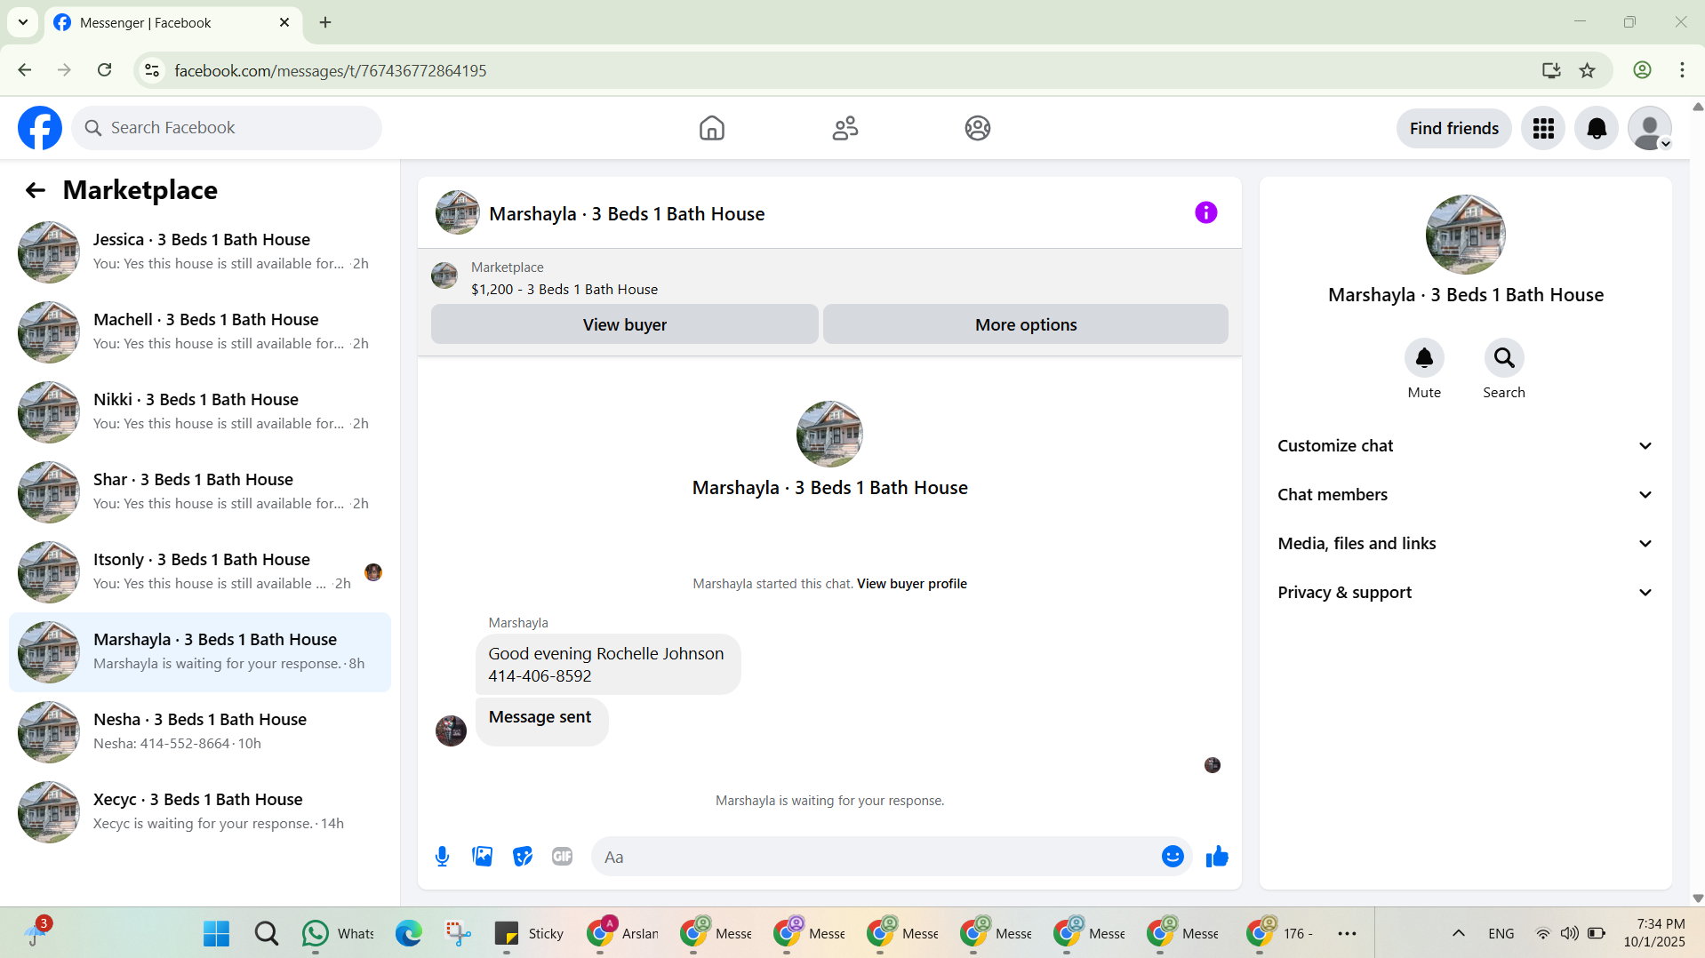Viewport: 1705px width, 958px height.
Task: Close the Messenger | Facebook tab
Action: 284,23
